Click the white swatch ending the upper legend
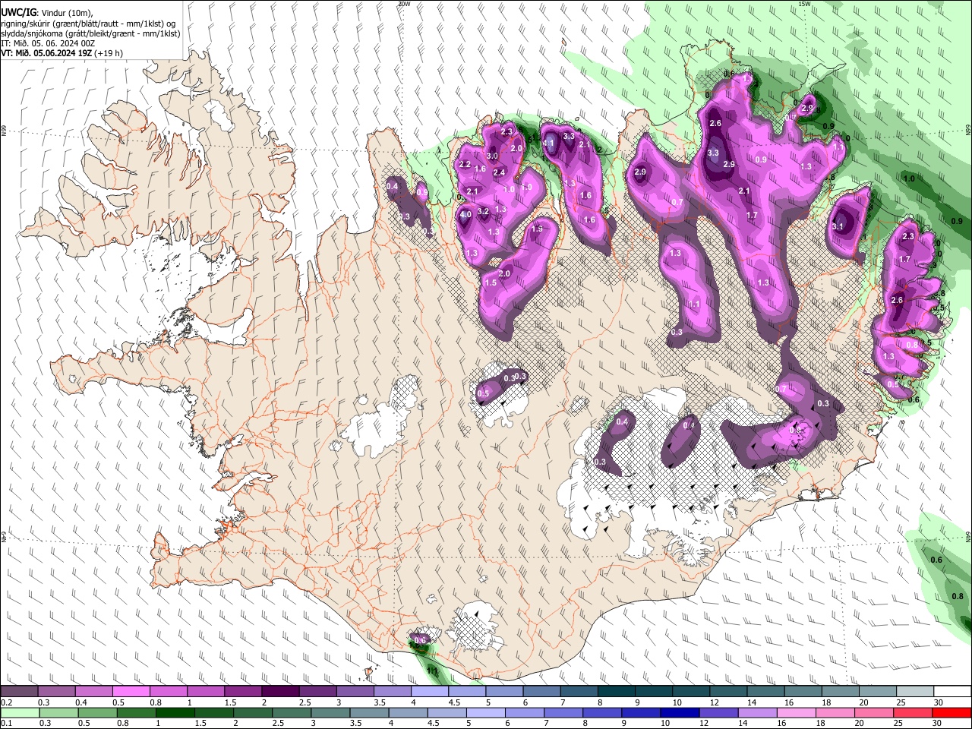972x729 pixels. (953, 692)
